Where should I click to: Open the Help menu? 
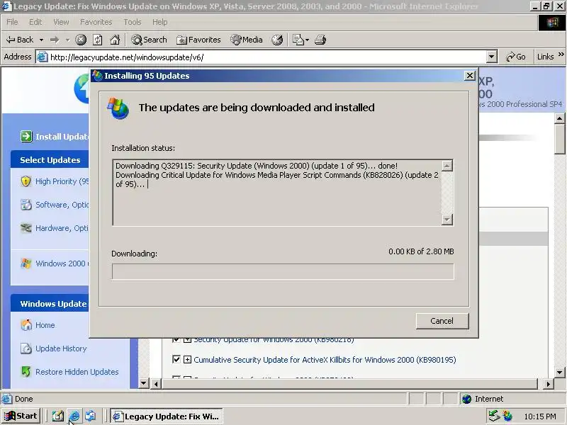pos(160,22)
